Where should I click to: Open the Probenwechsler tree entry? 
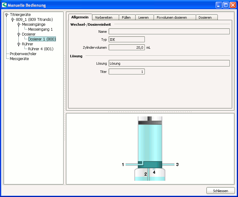[23, 54]
